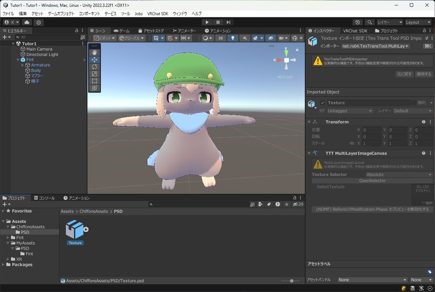The width and height of the screenshot is (435, 292).
Task: Click the Texture.psd play expand arrow
Action: (x=86, y=229)
